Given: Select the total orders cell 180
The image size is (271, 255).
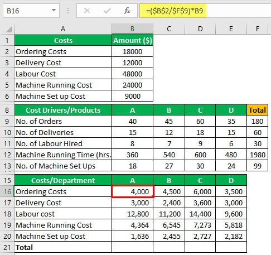Looking at the screenshot, I should [258, 121].
